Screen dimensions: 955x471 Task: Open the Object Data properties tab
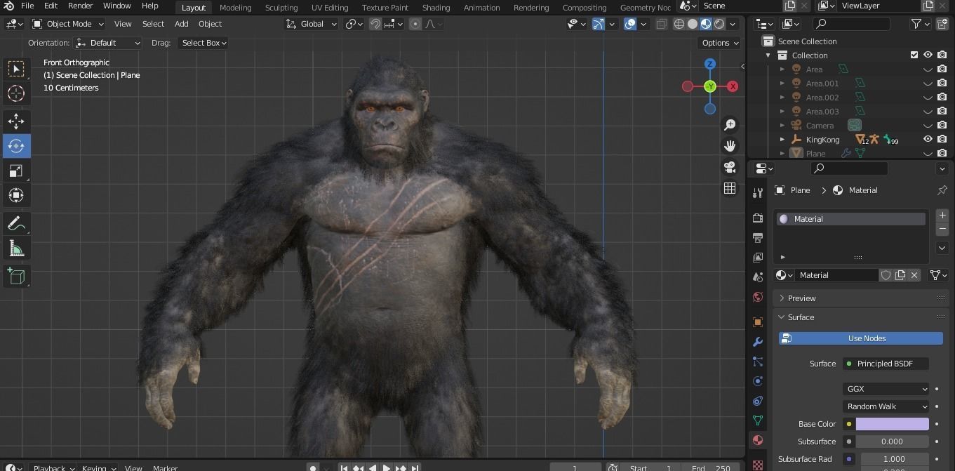pos(758,420)
